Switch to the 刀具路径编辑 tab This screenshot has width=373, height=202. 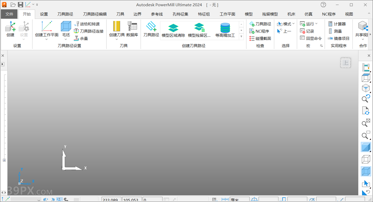(95, 14)
